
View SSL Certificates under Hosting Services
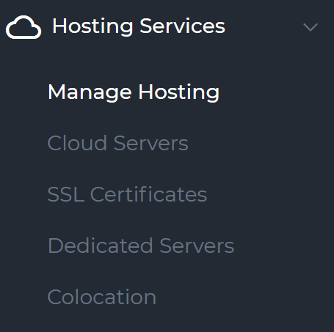(127, 194)
